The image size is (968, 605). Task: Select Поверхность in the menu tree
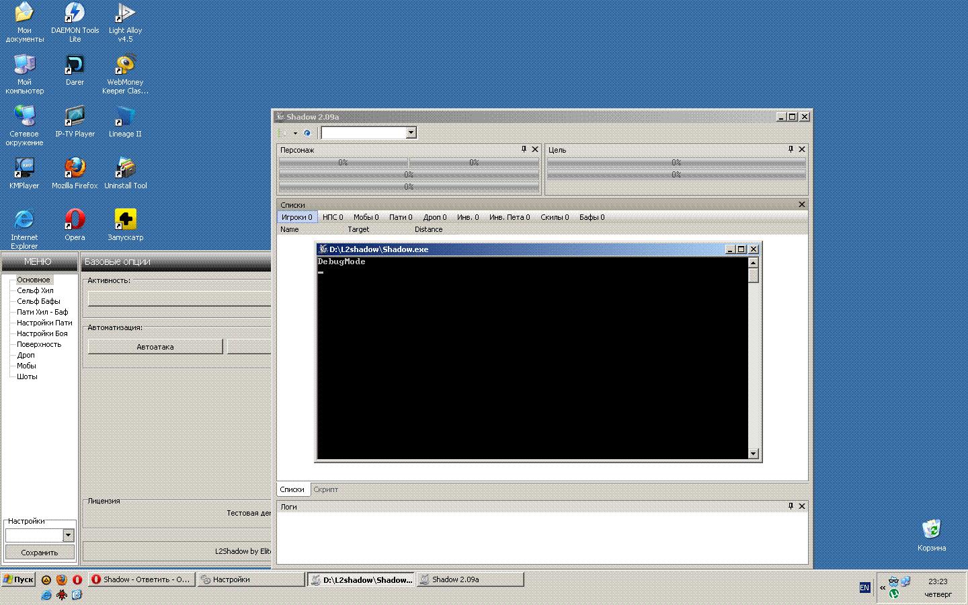click(39, 344)
